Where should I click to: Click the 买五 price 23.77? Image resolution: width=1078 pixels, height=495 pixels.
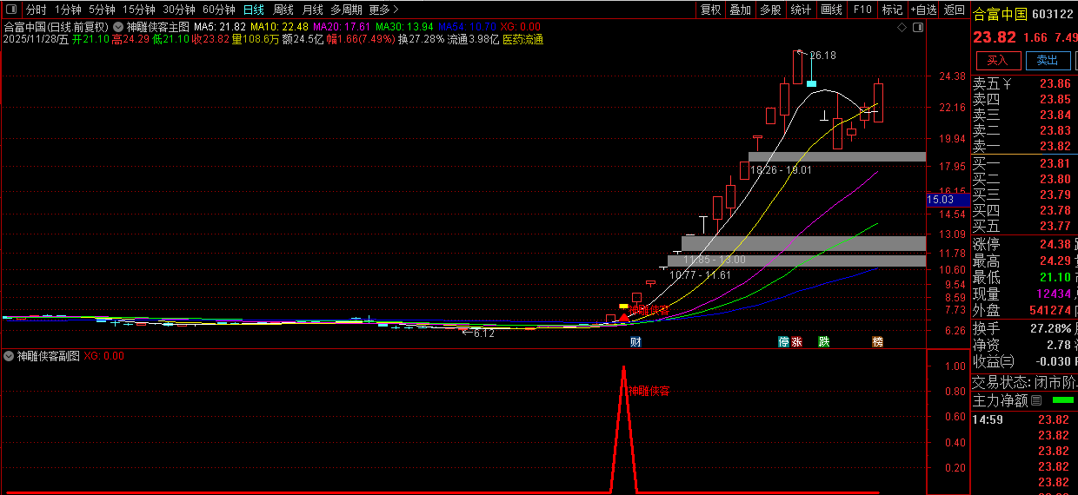pyautogui.click(x=1055, y=226)
